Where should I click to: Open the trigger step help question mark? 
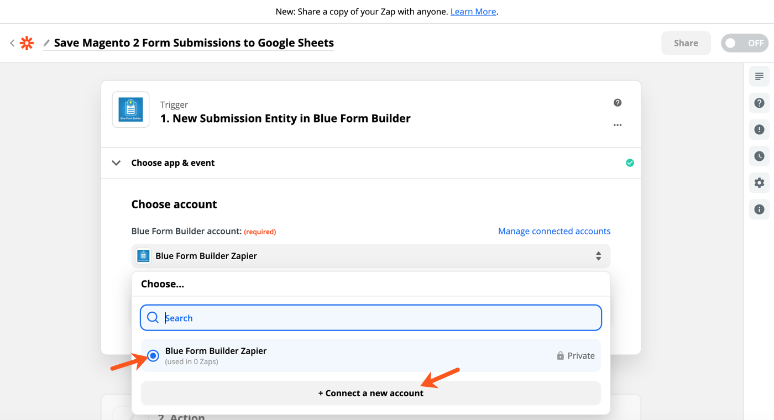pyautogui.click(x=618, y=103)
